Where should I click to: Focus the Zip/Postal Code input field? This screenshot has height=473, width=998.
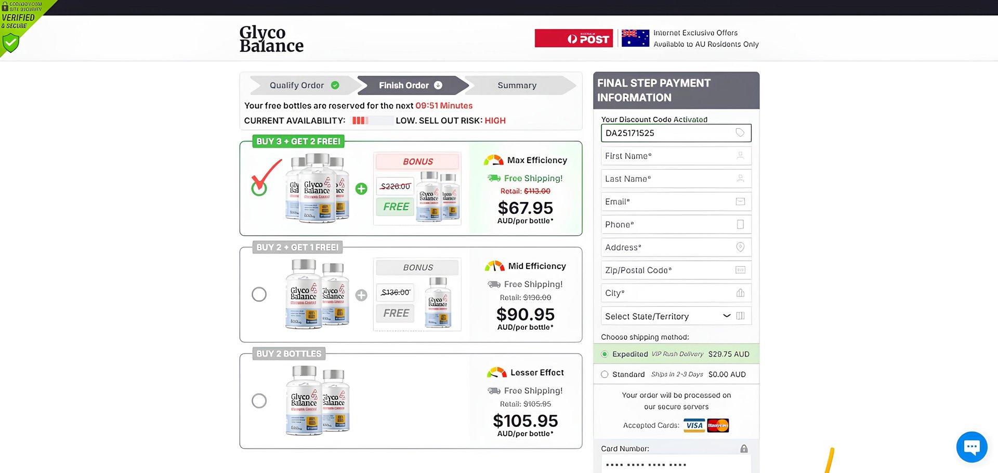676,270
